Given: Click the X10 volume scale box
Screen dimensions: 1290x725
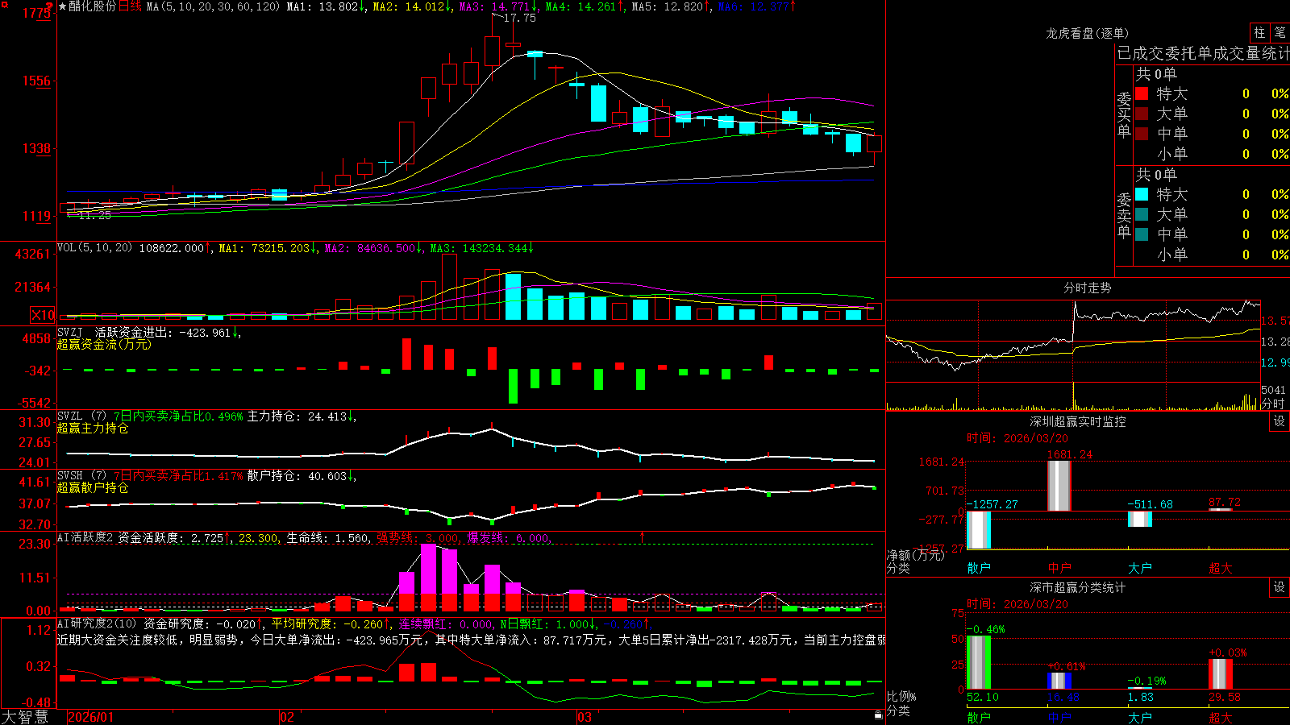Looking at the screenshot, I should (x=43, y=315).
